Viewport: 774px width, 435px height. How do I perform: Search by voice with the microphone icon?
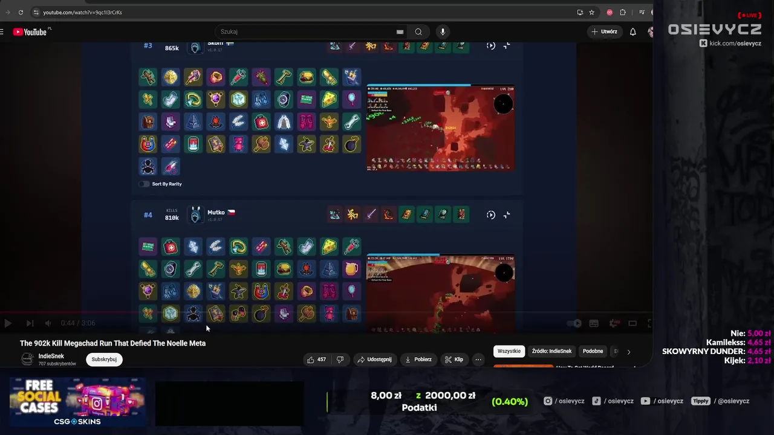click(x=443, y=31)
